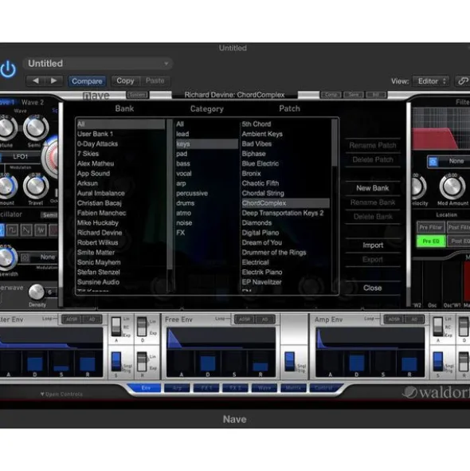Open the LFO1 modulation source dropdown
The image size is (470, 471).
[20, 157]
